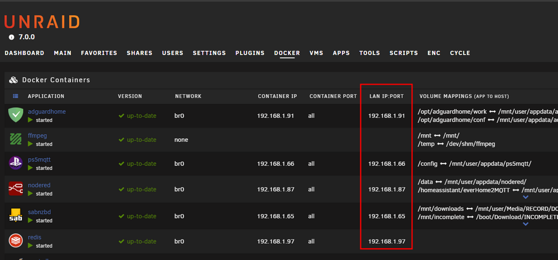Switch to the Shares tab
This screenshot has height=260, width=558.
pyautogui.click(x=139, y=53)
